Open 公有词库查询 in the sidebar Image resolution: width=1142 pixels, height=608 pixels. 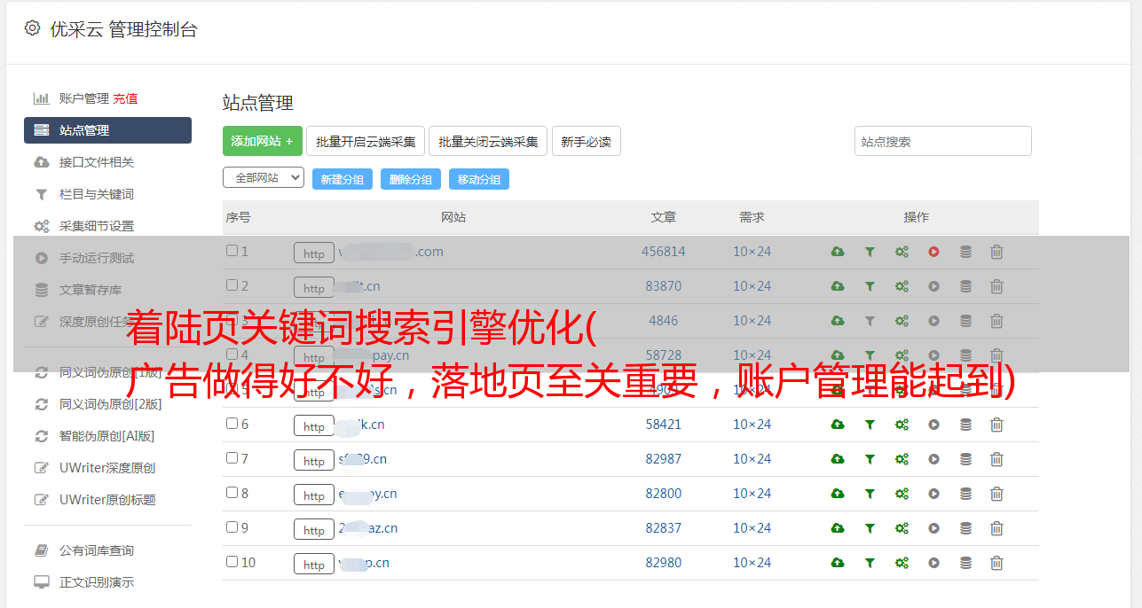click(97, 550)
